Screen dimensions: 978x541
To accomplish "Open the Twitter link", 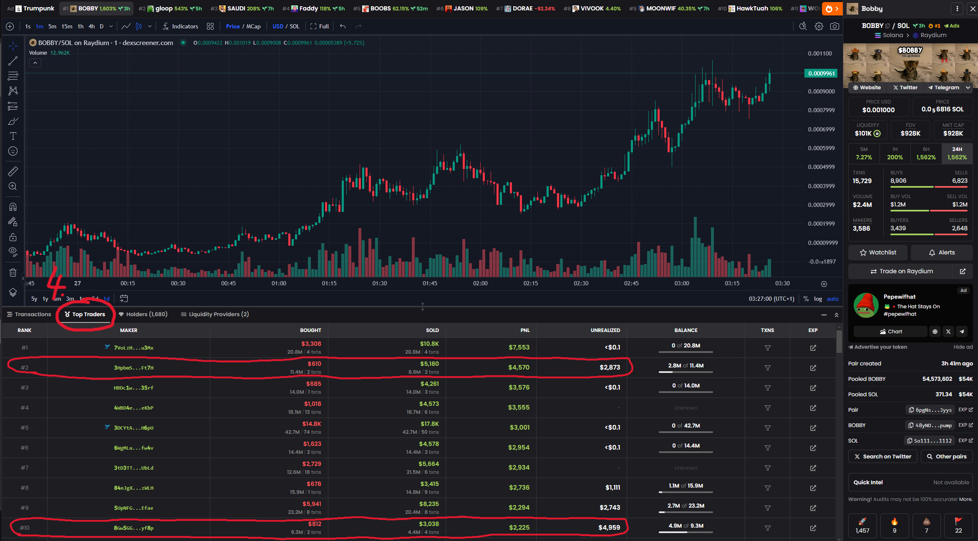I will pyautogui.click(x=905, y=88).
